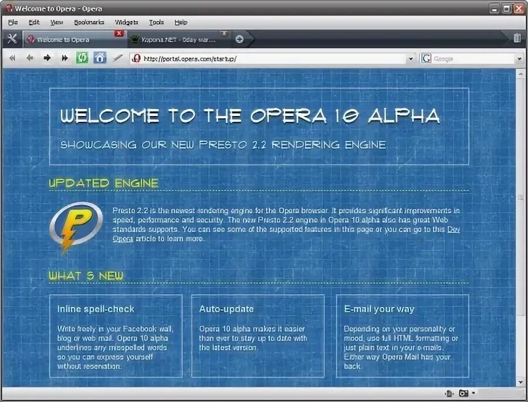Click the Forward navigation arrow

click(x=46, y=58)
